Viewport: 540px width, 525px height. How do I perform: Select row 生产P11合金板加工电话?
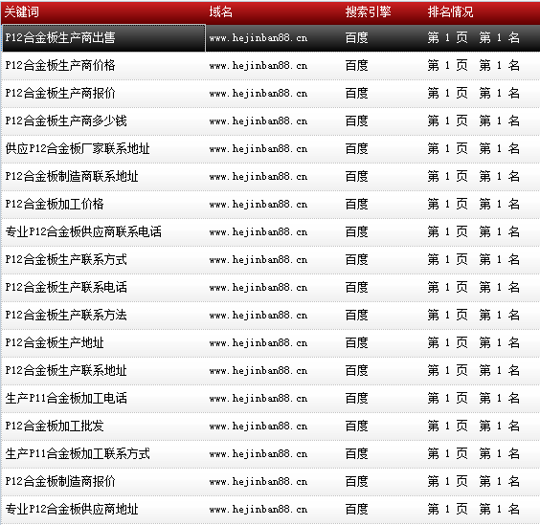[271, 399]
